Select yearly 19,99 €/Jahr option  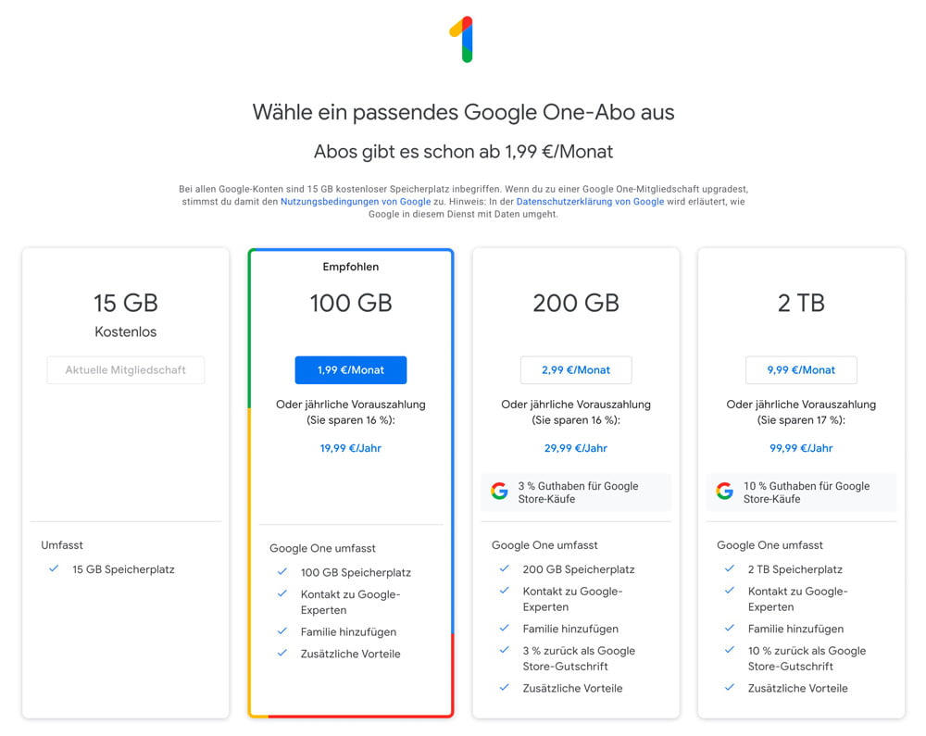coord(351,448)
